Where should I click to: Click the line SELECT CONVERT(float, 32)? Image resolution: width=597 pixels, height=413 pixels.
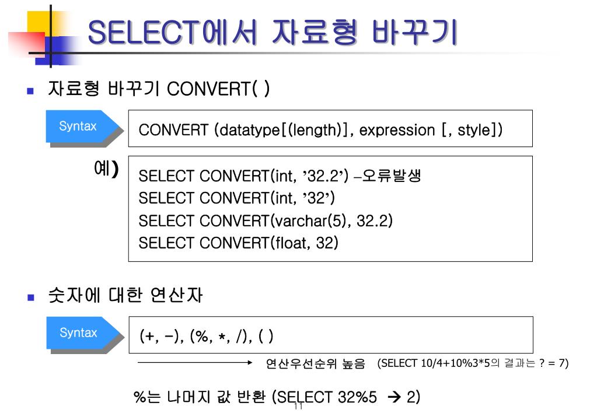(x=238, y=243)
